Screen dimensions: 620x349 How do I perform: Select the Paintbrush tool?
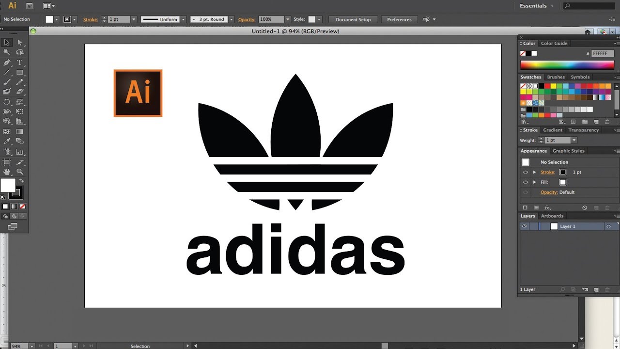click(x=7, y=82)
